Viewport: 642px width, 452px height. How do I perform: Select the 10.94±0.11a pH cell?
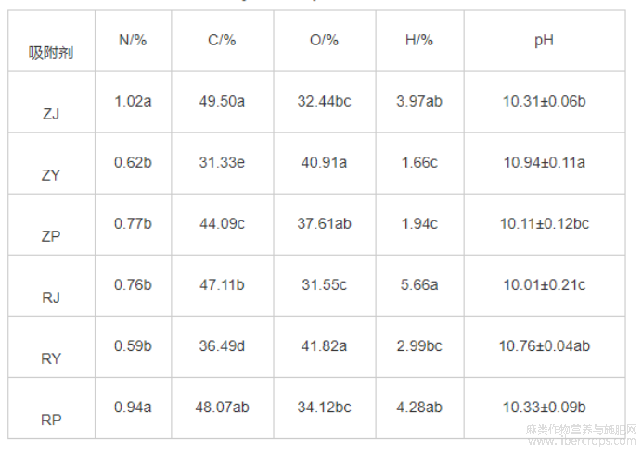click(x=545, y=163)
